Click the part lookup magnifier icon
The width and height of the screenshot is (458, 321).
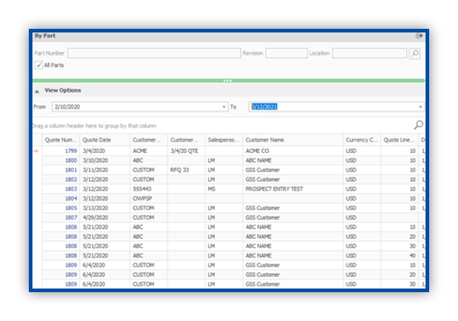coord(415,53)
